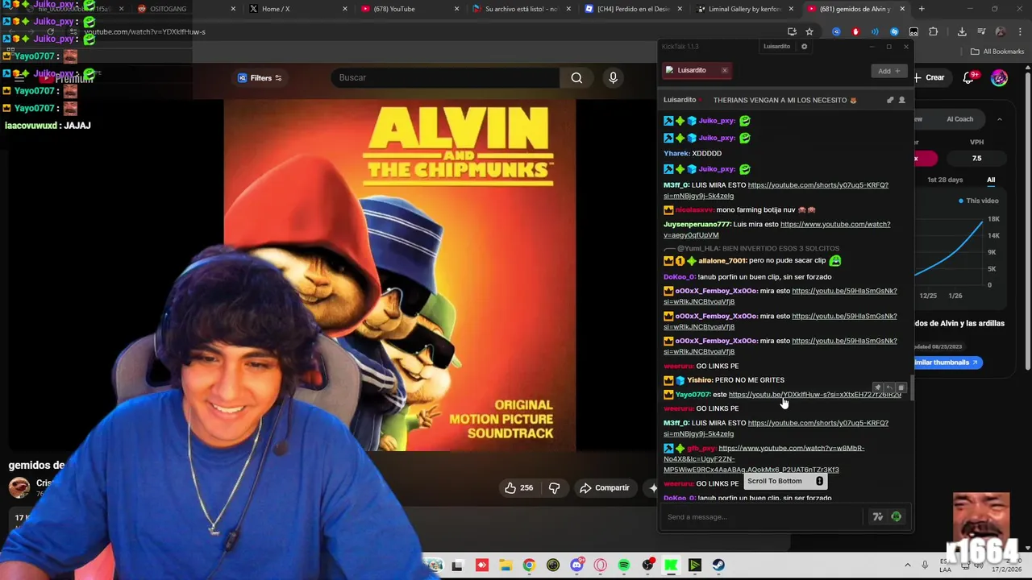Image resolution: width=1032 pixels, height=580 pixels.
Task: Click install app icon in address bar
Action: click(792, 31)
